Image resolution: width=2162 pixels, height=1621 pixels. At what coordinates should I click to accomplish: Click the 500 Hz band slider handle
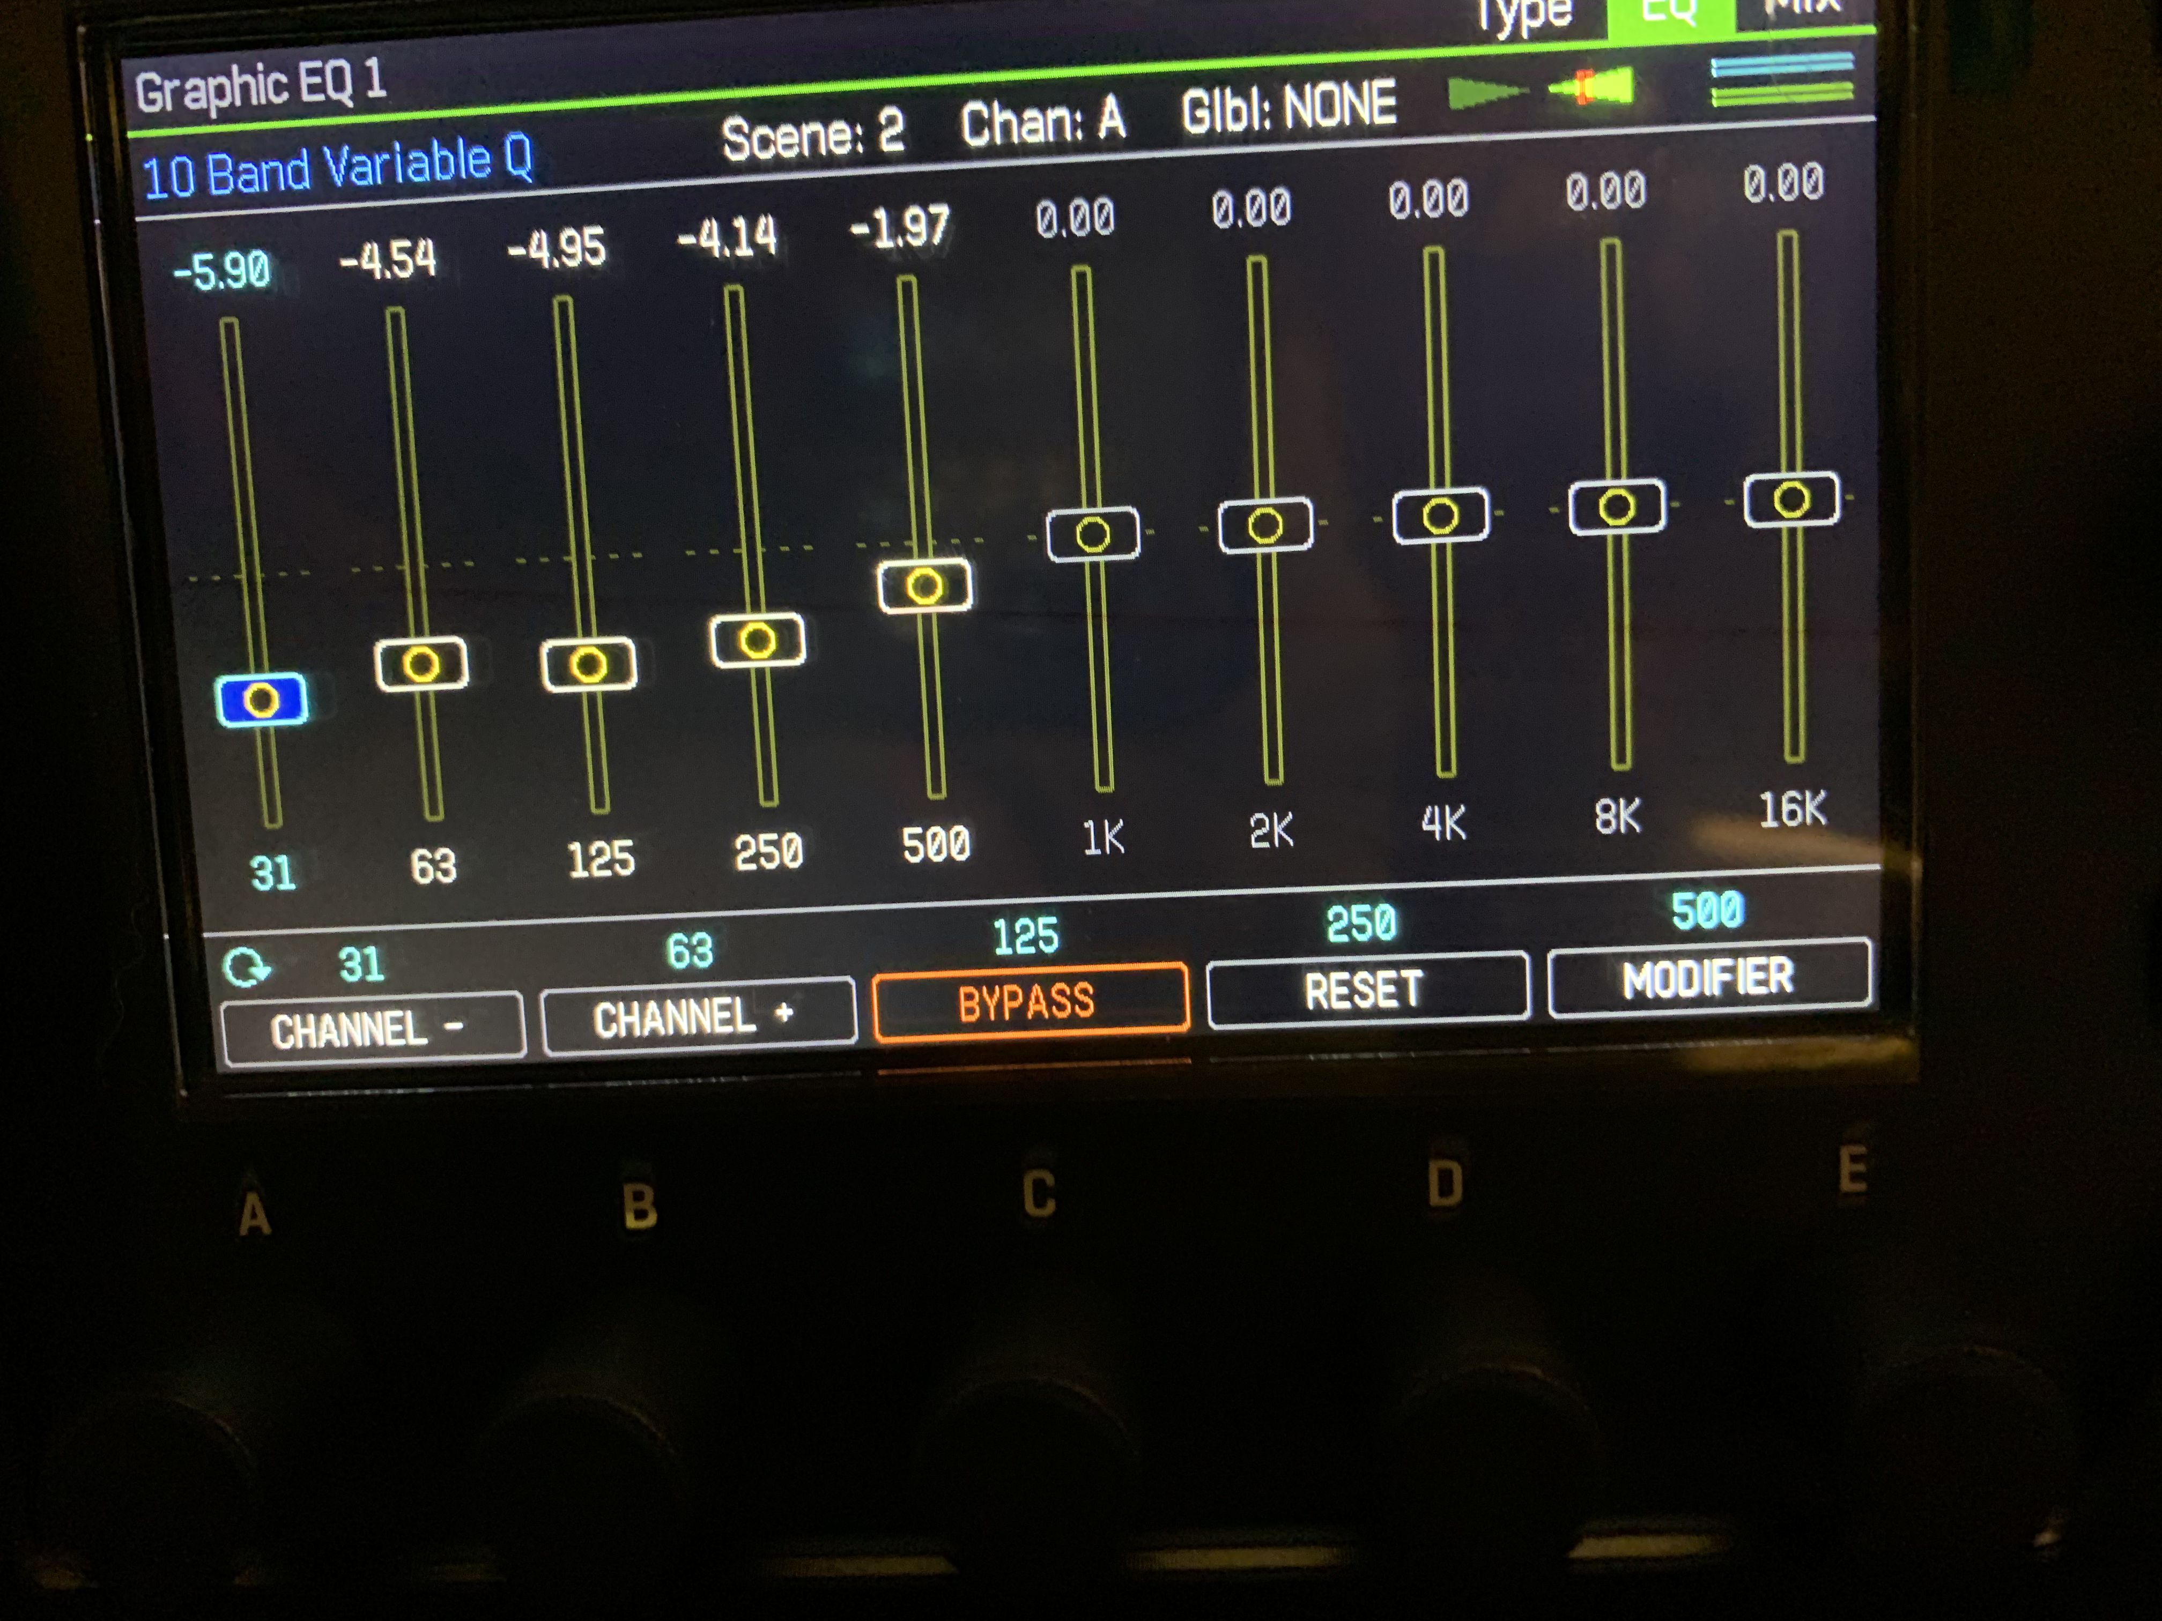point(924,586)
